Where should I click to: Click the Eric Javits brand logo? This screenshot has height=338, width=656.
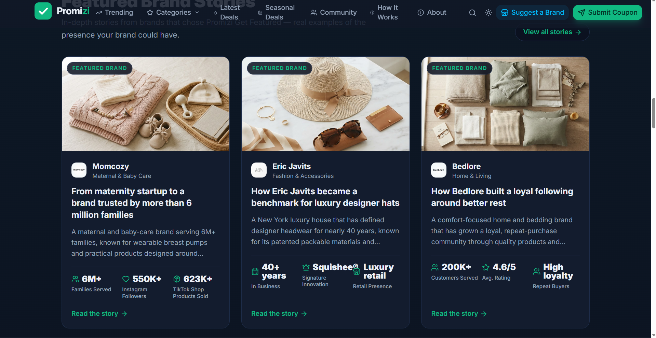[x=259, y=170]
